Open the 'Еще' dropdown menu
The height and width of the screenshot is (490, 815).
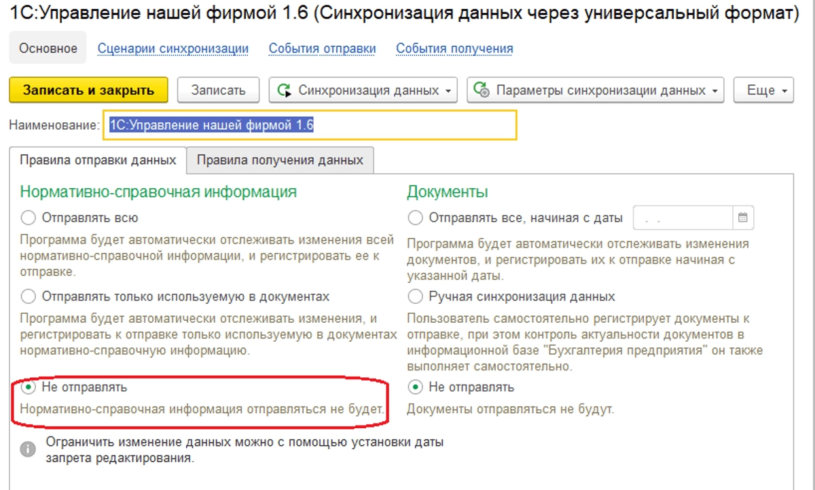coord(764,90)
